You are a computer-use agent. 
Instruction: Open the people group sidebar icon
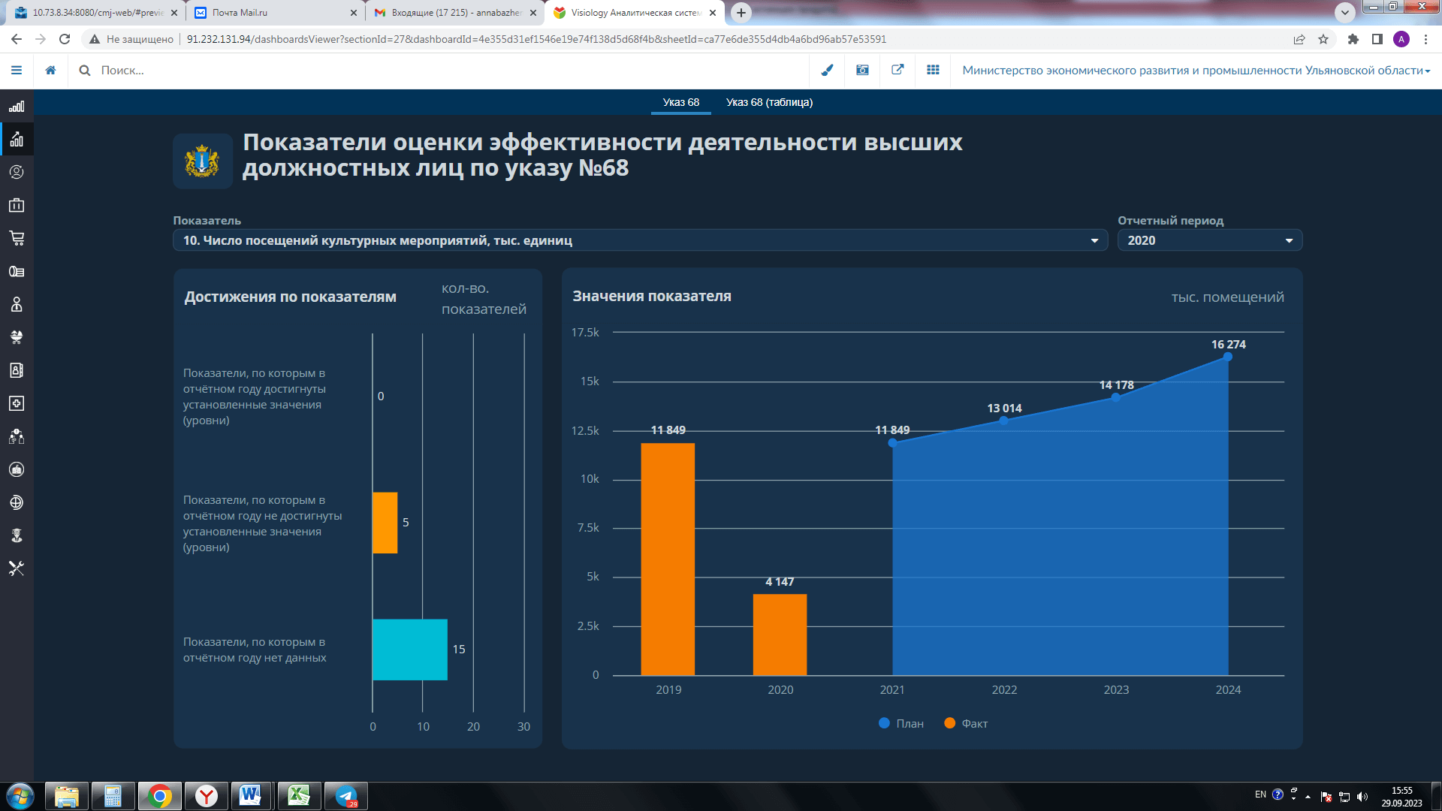pyautogui.click(x=17, y=436)
